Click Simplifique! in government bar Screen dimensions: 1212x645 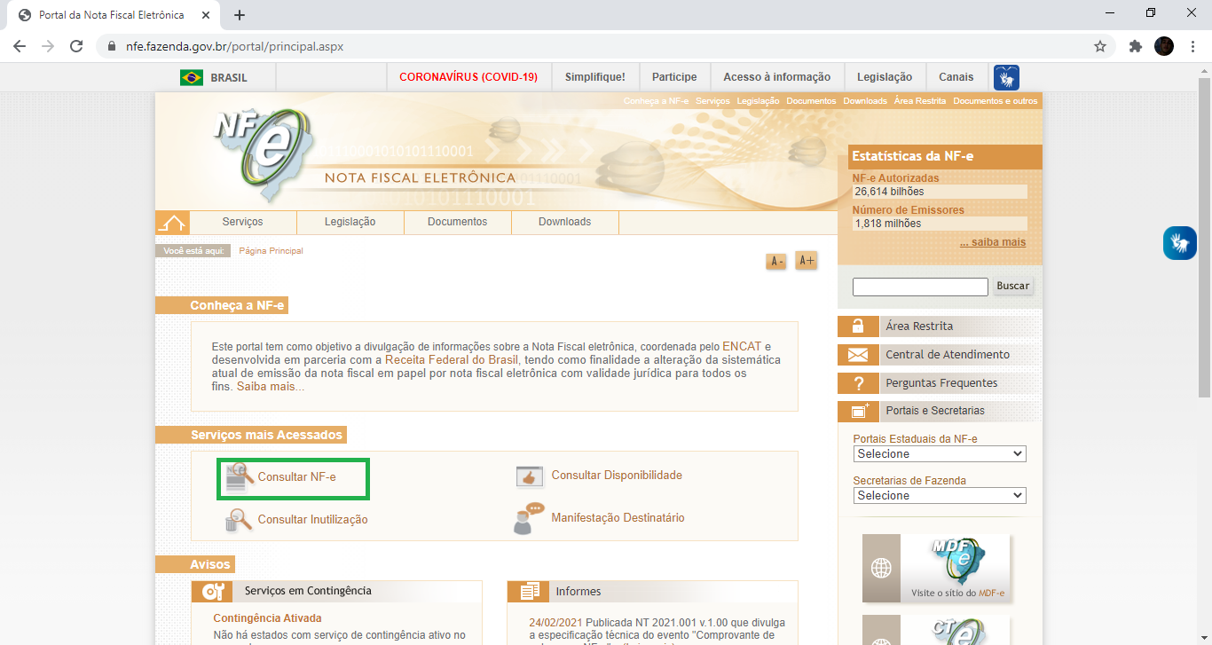pos(595,77)
